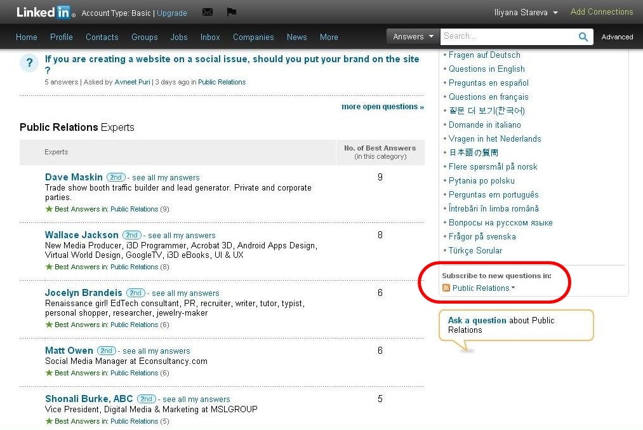Select Frågor på svenska link

click(482, 236)
